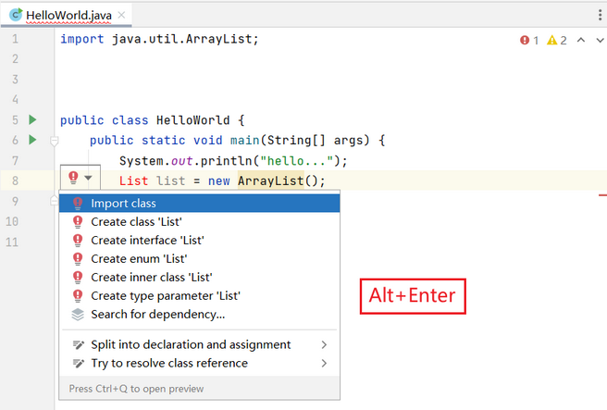Click the unresolved List type on line 8
This screenshot has width=607, height=410.
click(x=133, y=180)
